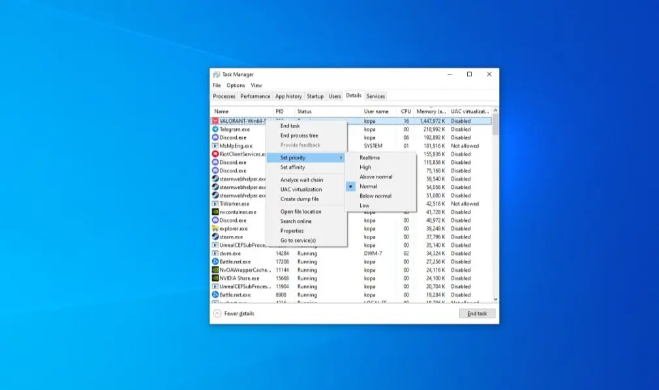Switch to the Users tab
The image size is (659, 390).
335,96
